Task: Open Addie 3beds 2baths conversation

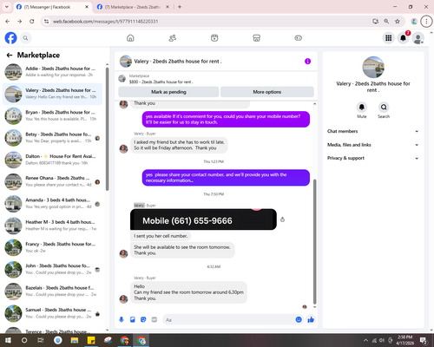Action: (x=52, y=72)
